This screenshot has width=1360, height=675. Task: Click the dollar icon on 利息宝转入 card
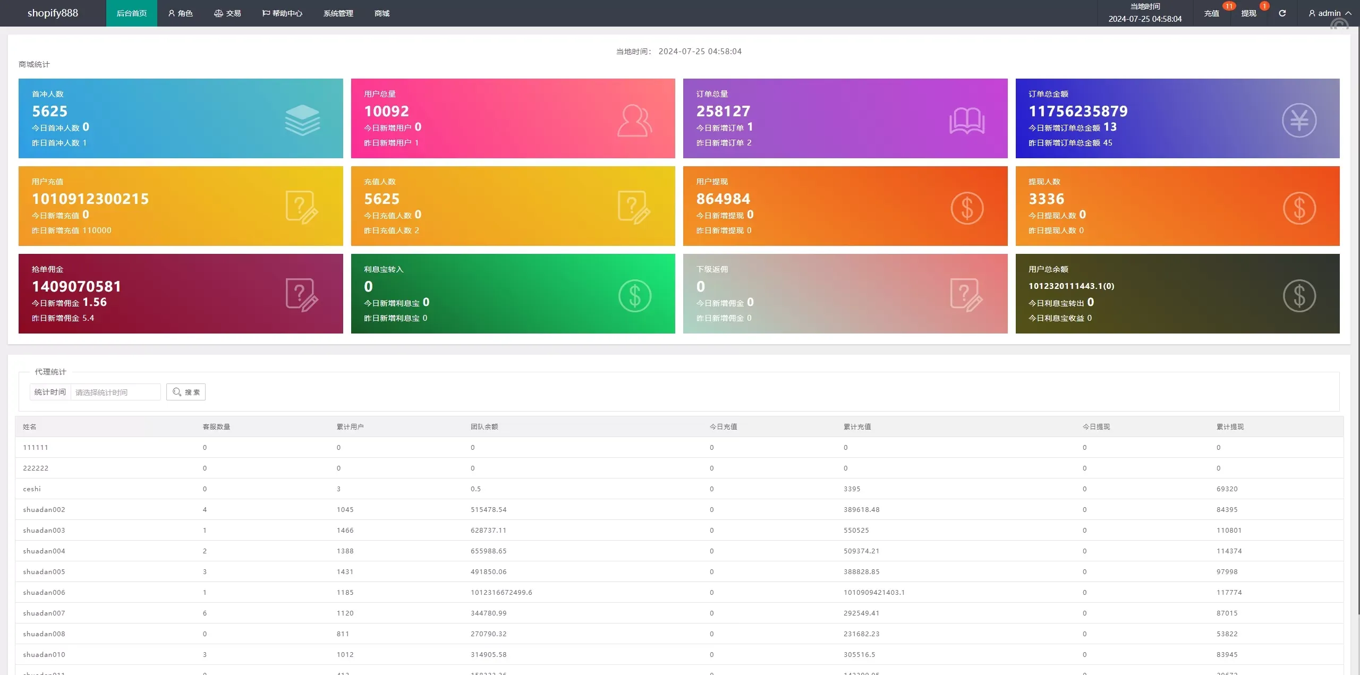[x=634, y=295]
